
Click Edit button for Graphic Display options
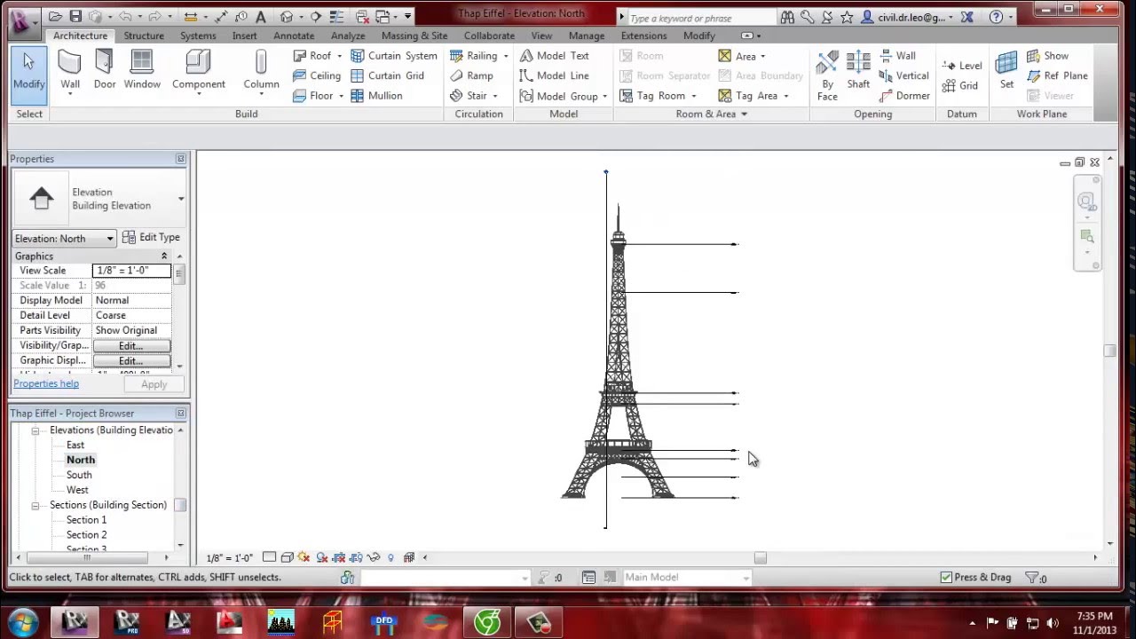pyautogui.click(x=131, y=361)
